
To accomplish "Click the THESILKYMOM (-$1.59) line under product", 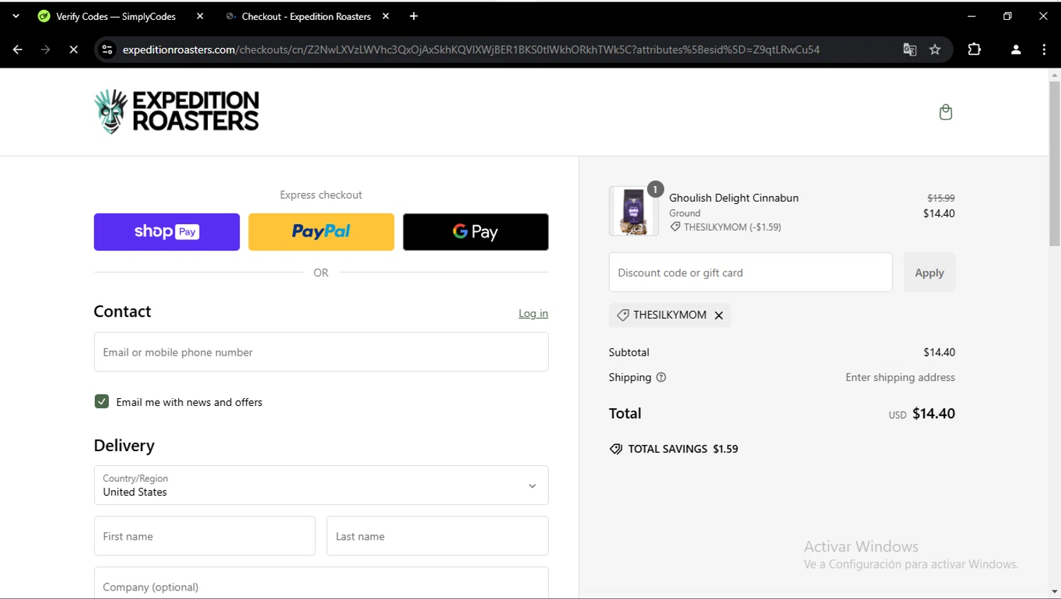I will pos(726,227).
